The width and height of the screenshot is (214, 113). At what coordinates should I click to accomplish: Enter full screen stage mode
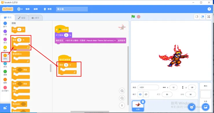[x=209, y=17]
